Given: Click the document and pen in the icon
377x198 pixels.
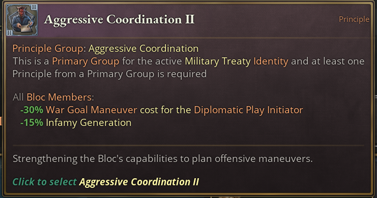Looking at the screenshot, I should coord(26,27).
